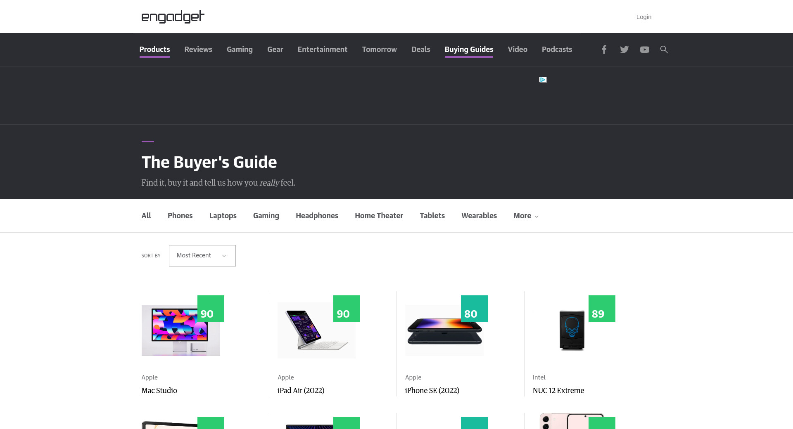The width and height of the screenshot is (793, 429).
Task: Go to the Reviews section
Action: click(198, 49)
